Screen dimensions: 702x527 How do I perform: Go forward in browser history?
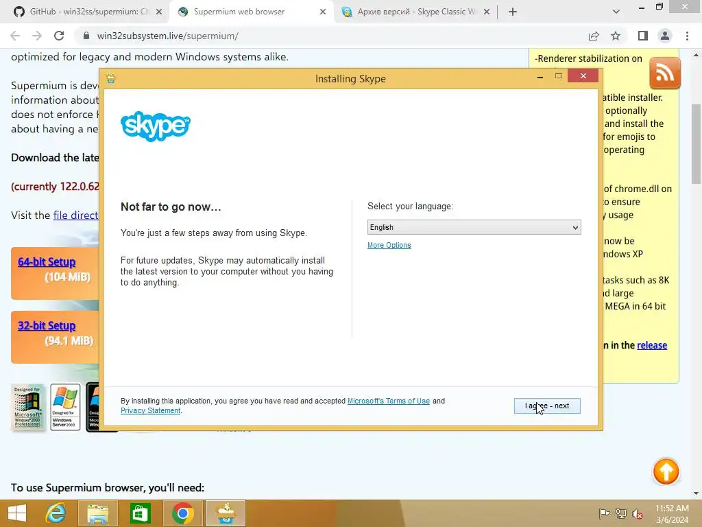click(37, 36)
